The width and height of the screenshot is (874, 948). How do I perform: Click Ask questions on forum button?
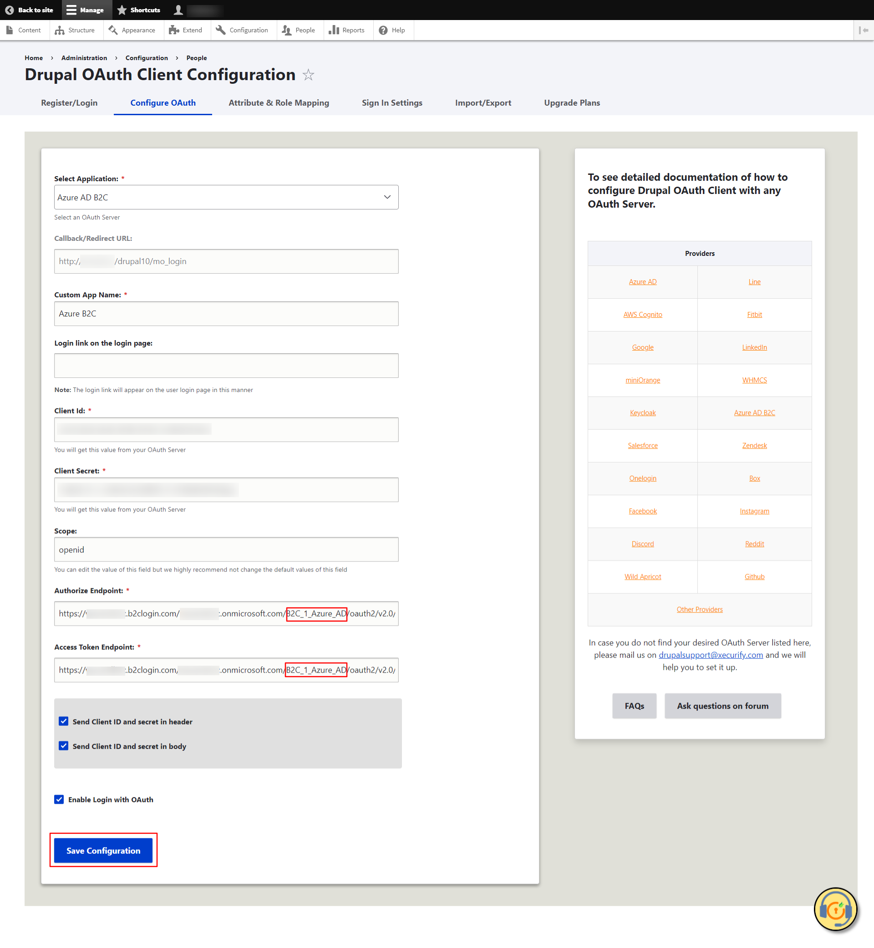723,706
